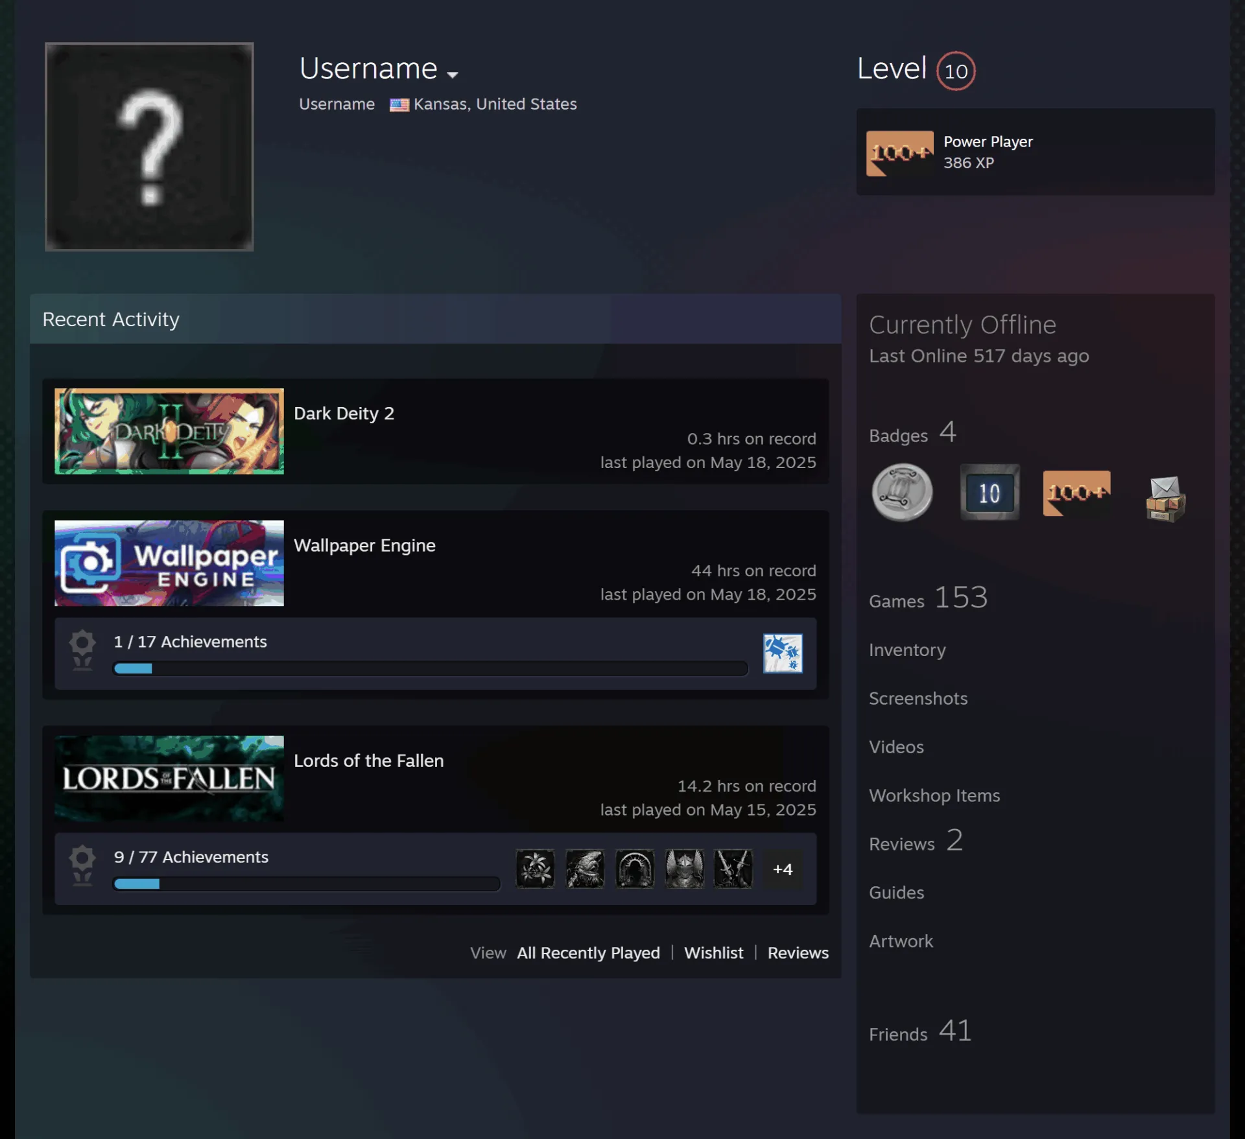Open the Inventory page
The image size is (1245, 1139).
pyautogui.click(x=907, y=650)
